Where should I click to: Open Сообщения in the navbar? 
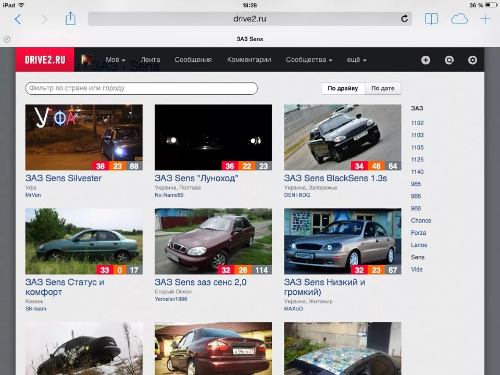[193, 60]
